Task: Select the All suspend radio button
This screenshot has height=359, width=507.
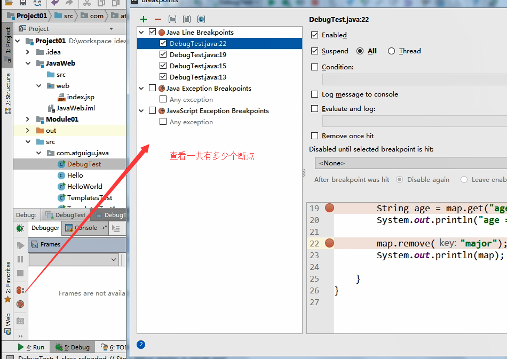Action: coord(360,51)
